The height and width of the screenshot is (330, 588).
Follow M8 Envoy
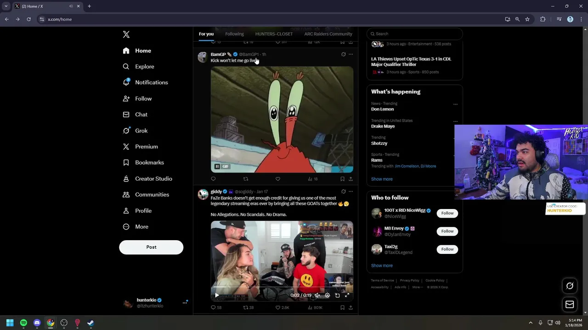[x=447, y=231]
